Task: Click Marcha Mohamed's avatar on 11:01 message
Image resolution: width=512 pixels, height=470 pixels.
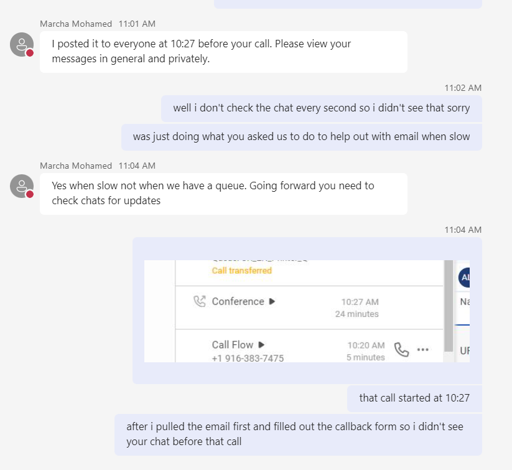Action: point(22,44)
